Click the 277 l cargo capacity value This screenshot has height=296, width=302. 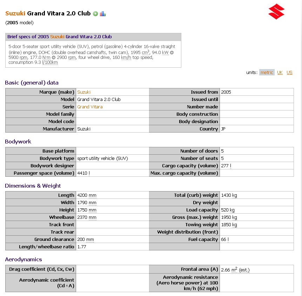(x=226, y=166)
